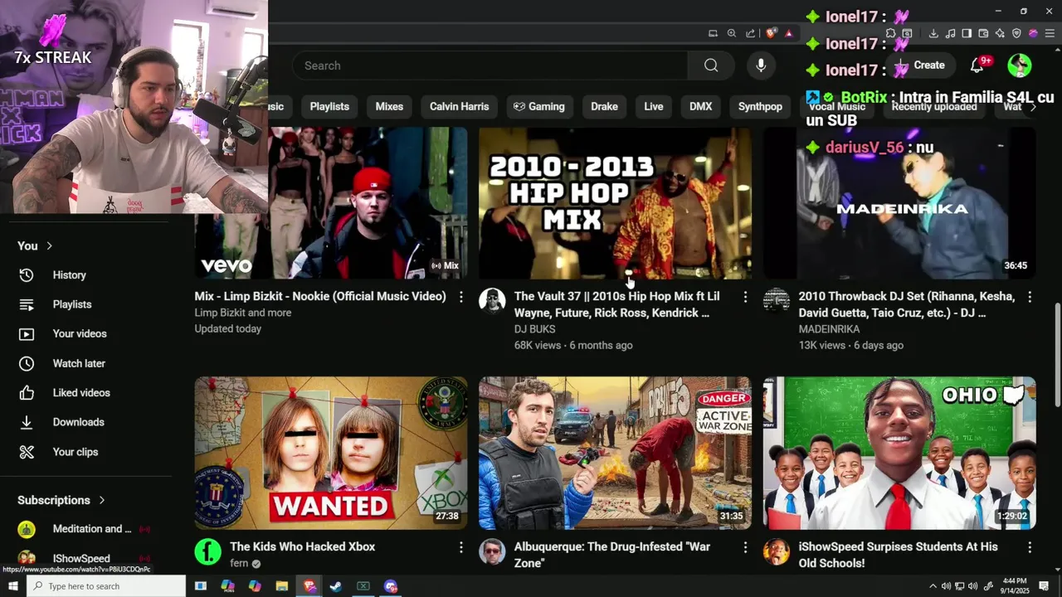Click the YouTube search magnifier button
The image size is (1062, 597).
[x=711, y=66]
